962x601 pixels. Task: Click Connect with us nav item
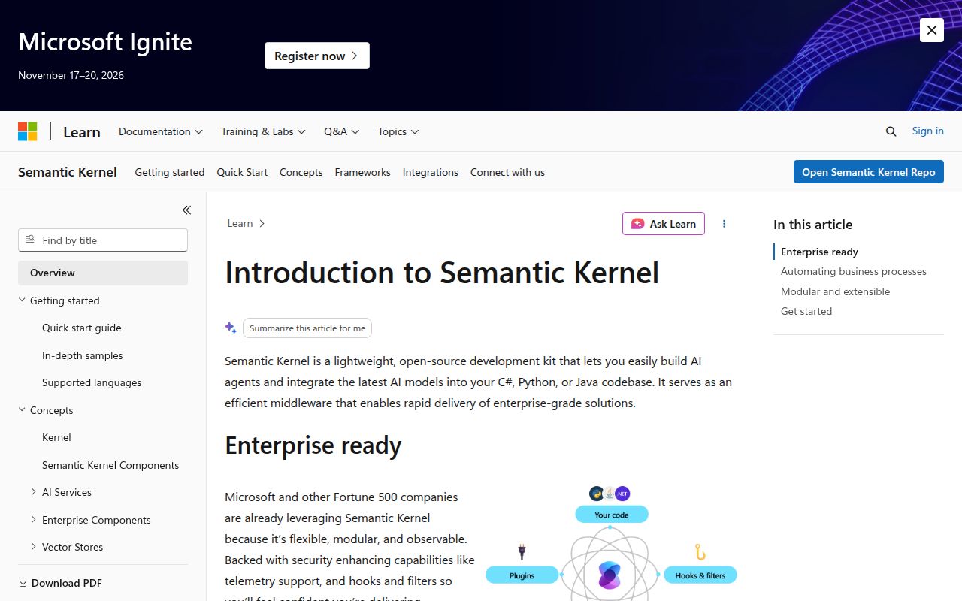click(x=507, y=172)
